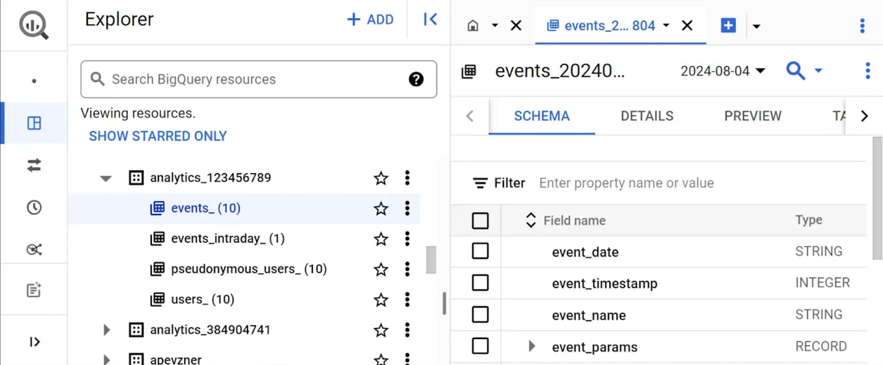Close the home tab

pos(516,26)
